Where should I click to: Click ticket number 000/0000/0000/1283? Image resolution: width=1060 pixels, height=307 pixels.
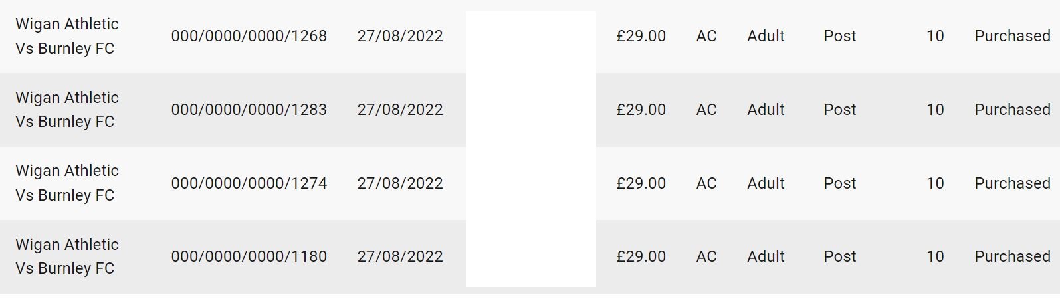coord(249,110)
